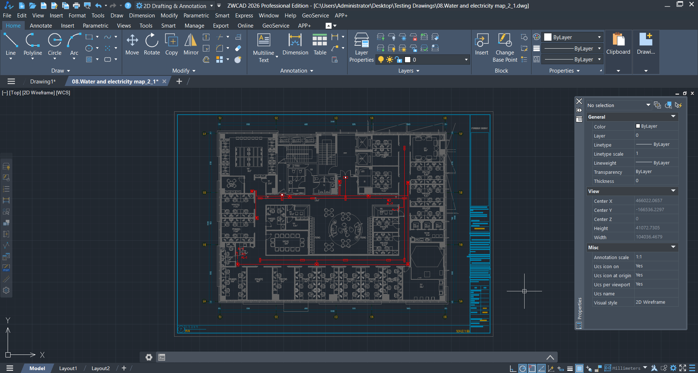Click the Hatch tool icon
The height and width of the screenshot is (373, 698).
(x=89, y=60)
